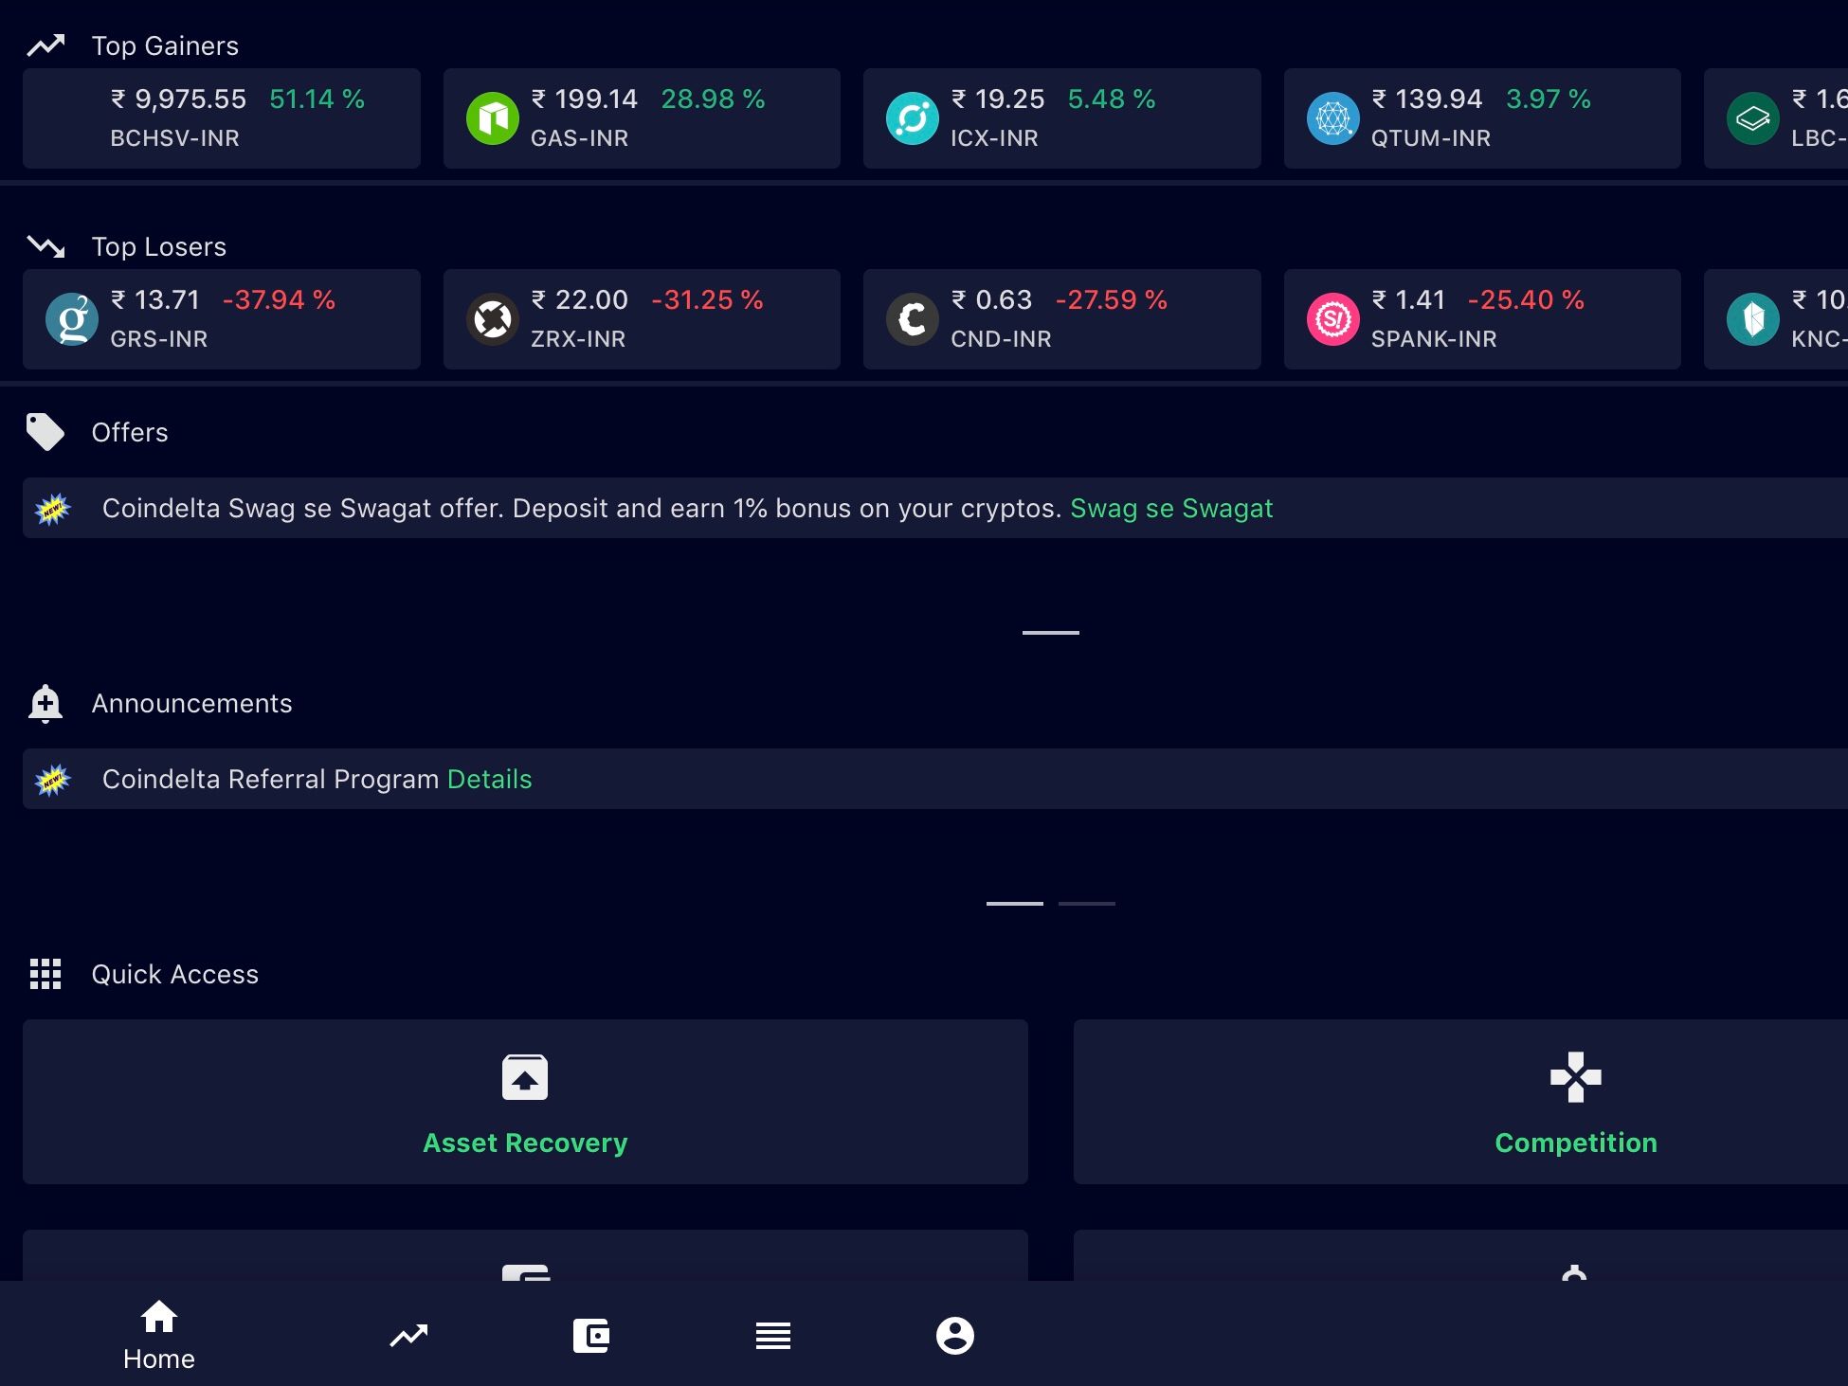Click the NEW badge on the offer banner
The width and height of the screenshot is (1848, 1386).
click(53, 509)
